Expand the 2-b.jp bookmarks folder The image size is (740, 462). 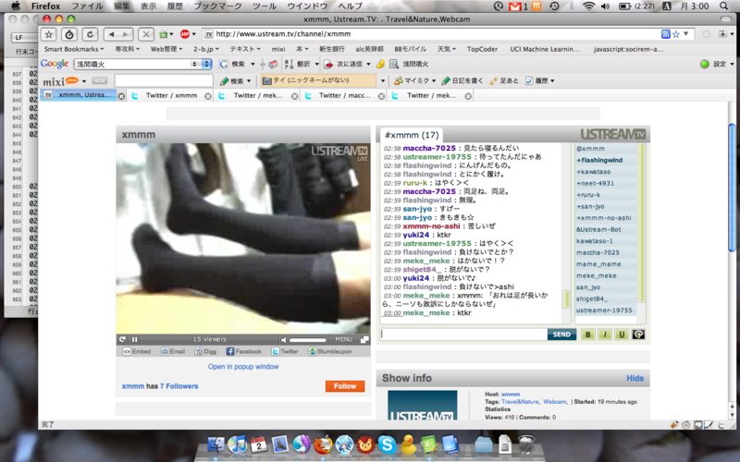point(205,49)
